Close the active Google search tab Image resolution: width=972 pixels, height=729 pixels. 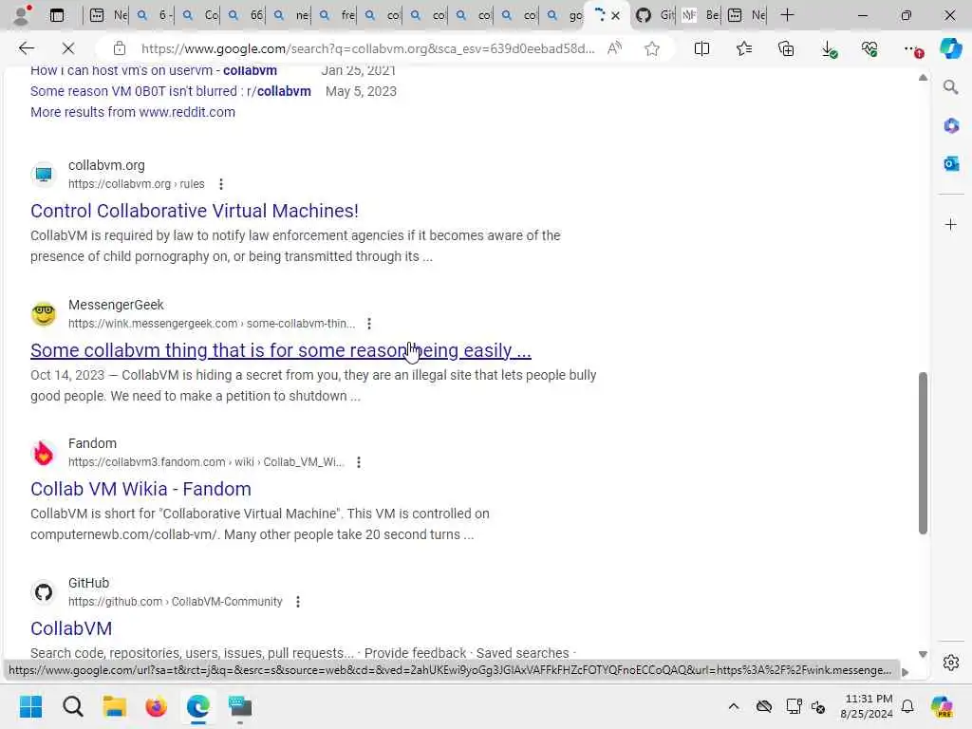point(615,15)
